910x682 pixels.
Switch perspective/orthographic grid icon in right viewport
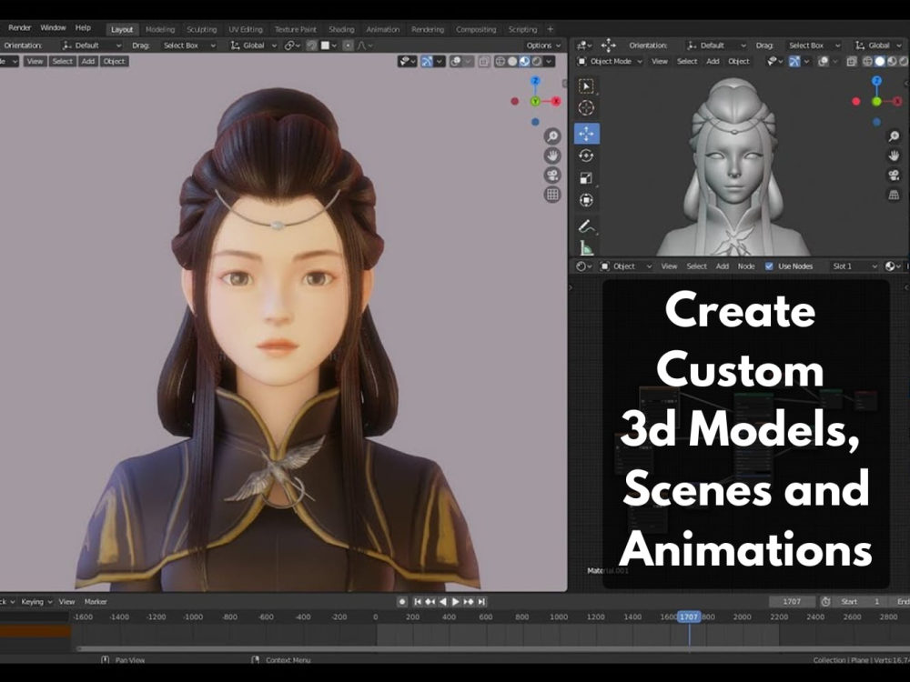tap(894, 195)
